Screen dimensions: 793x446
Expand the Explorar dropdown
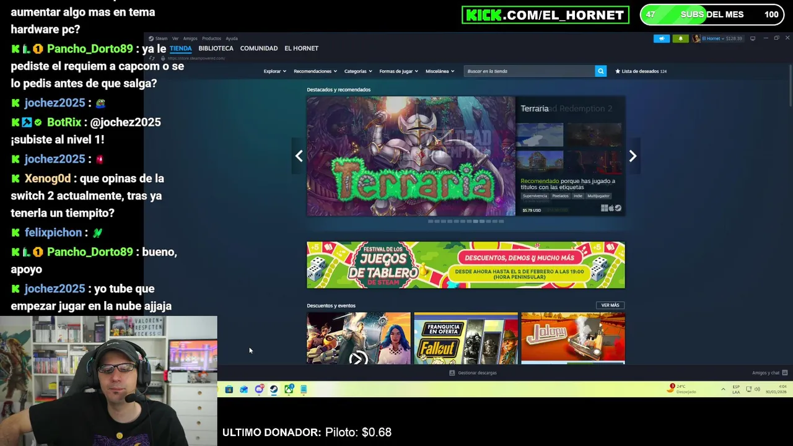click(x=274, y=71)
